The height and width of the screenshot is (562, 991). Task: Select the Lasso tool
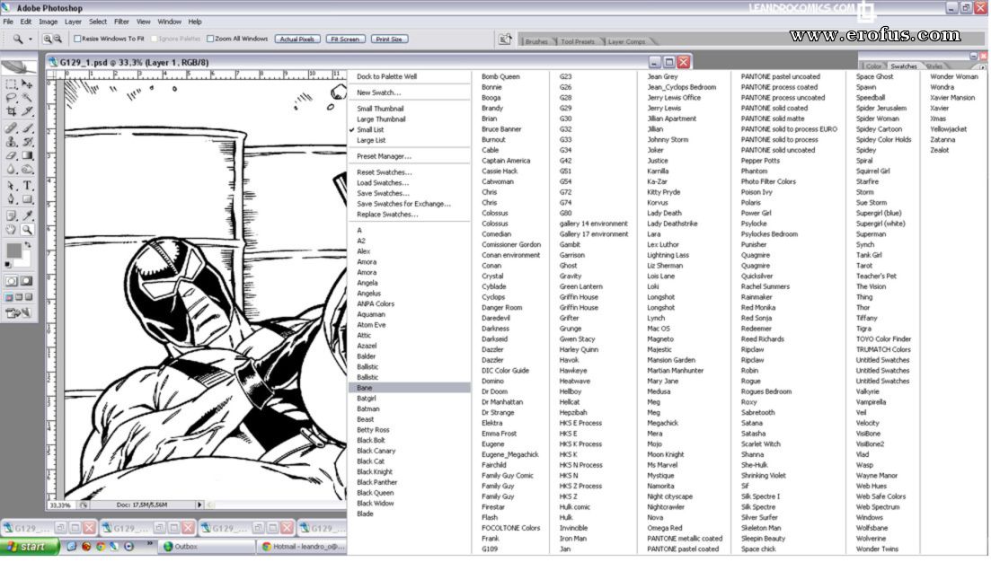[x=12, y=97]
